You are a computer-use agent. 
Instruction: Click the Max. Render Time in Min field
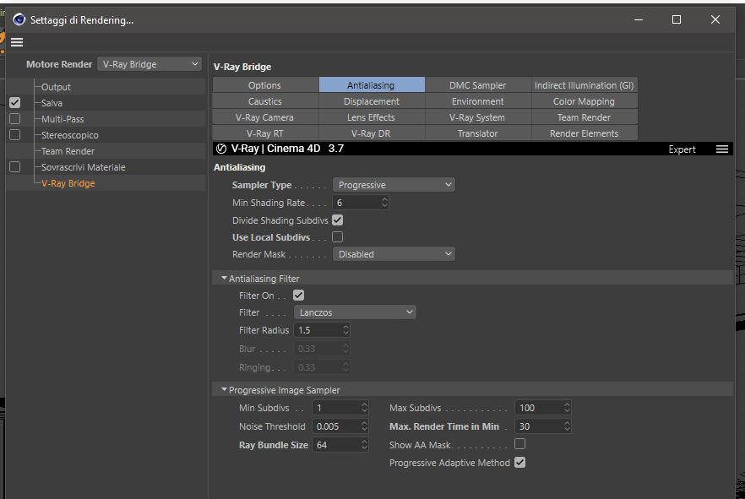tap(539, 426)
